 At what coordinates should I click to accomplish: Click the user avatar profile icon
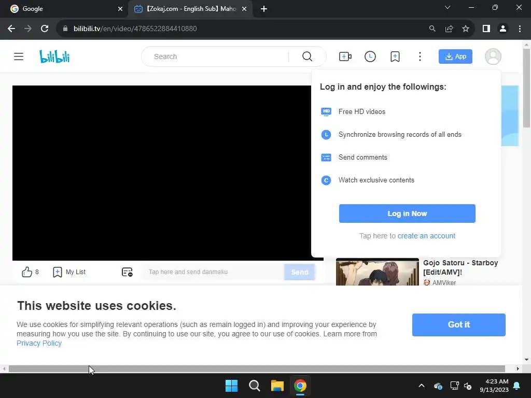click(493, 56)
